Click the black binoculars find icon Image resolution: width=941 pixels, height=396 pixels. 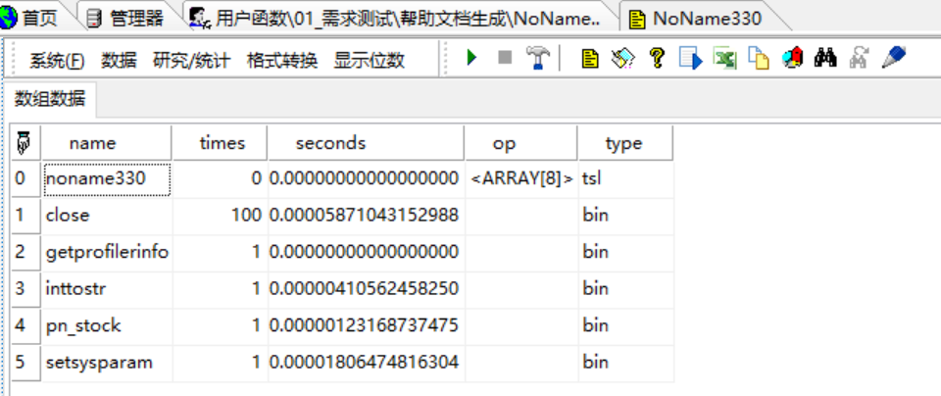point(825,59)
